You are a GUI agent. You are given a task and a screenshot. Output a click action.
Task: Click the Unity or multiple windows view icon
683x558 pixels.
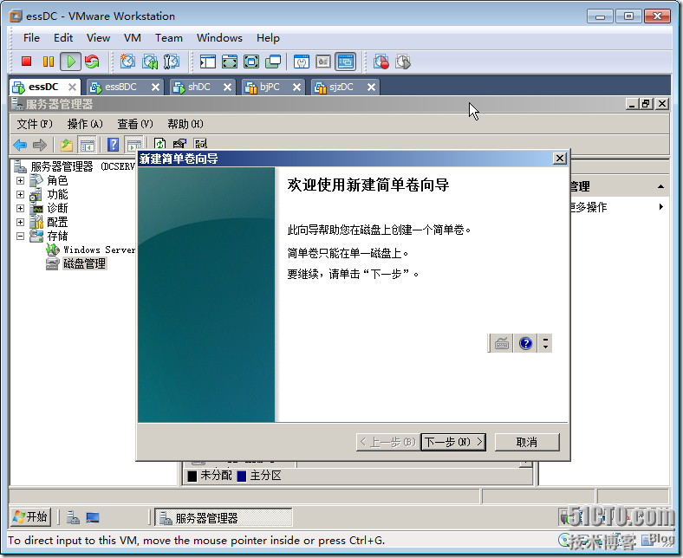[x=273, y=62]
